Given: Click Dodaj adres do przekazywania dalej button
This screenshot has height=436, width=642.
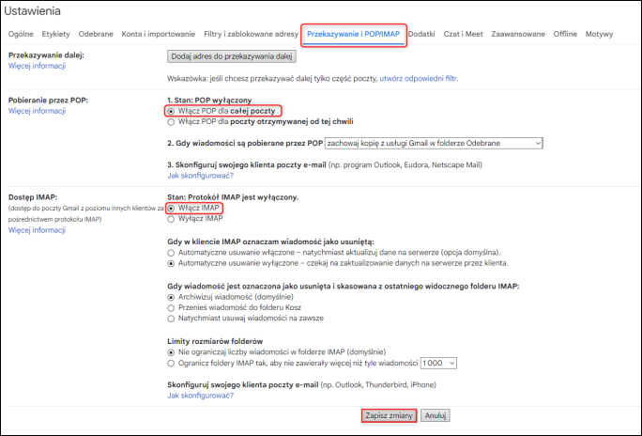Looking at the screenshot, I should tap(231, 56).
